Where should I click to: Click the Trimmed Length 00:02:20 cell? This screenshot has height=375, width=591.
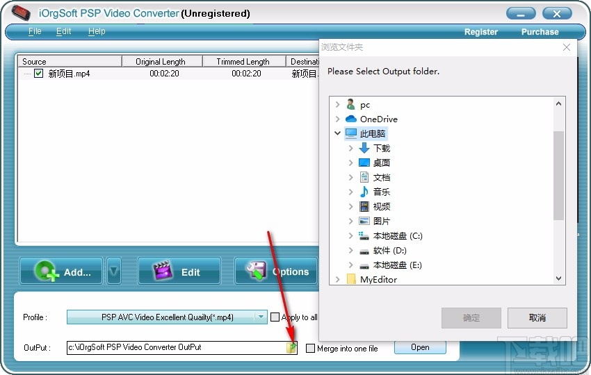tap(246, 74)
